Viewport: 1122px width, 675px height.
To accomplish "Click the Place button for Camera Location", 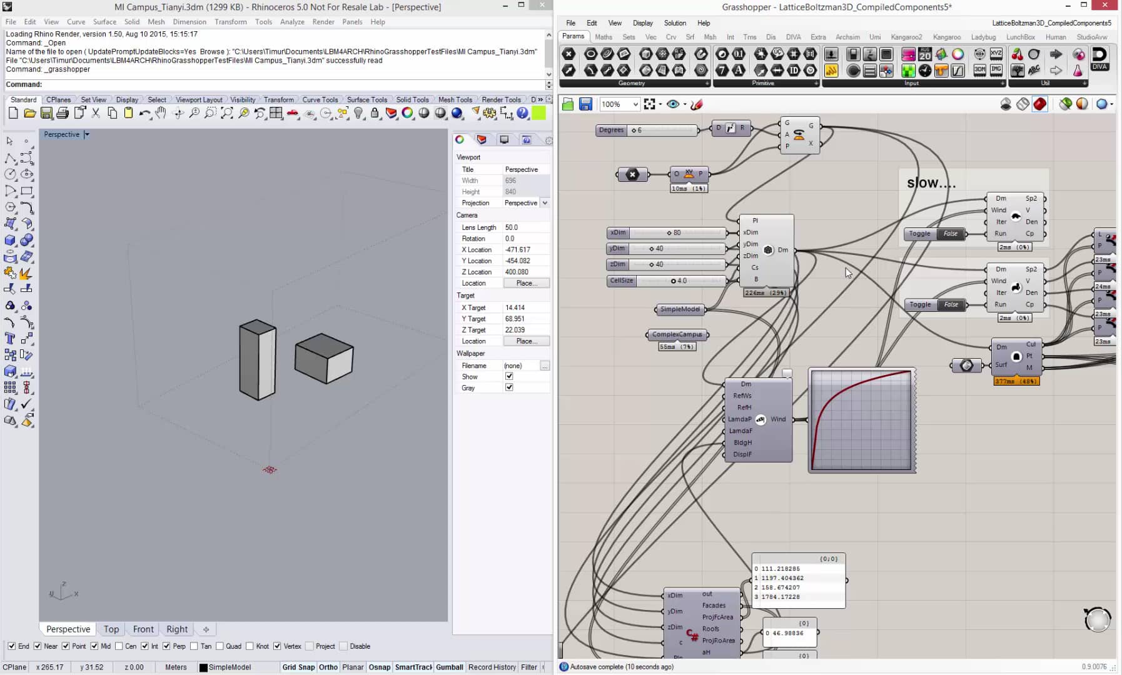I will (x=526, y=283).
